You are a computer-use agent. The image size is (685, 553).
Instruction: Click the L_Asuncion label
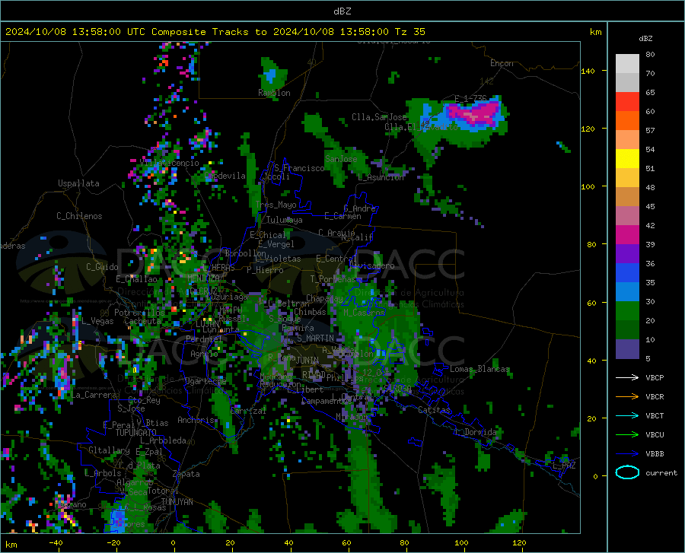(x=381, y=177)
